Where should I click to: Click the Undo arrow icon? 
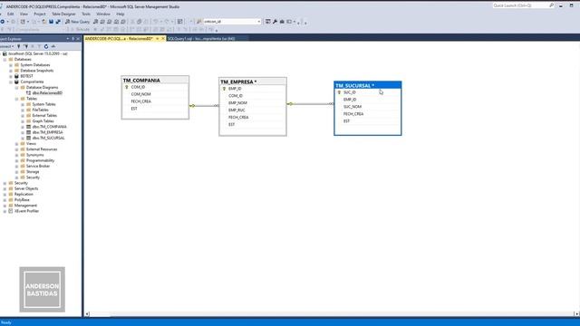coord(156,22)
